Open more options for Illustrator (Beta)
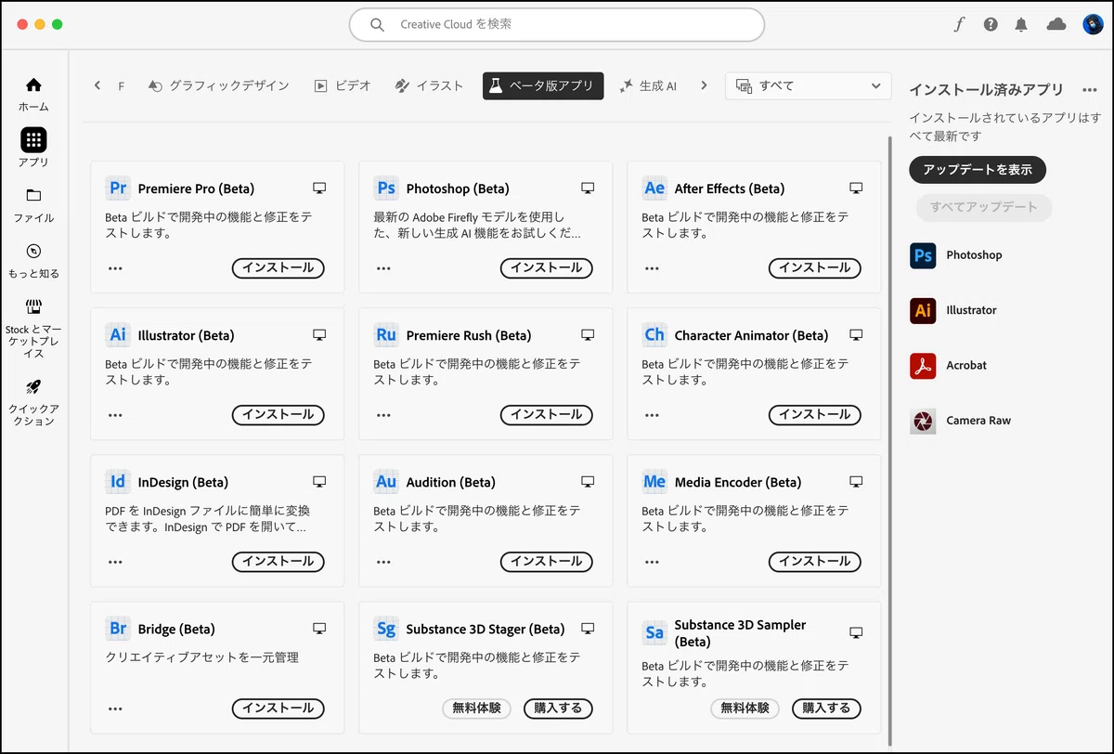The height and width of the screenshot is (754, 1114). (115, 414)
